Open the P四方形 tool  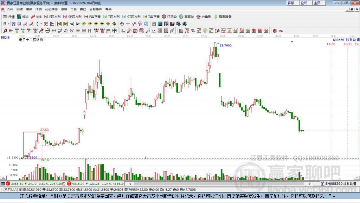pos(52,17)
